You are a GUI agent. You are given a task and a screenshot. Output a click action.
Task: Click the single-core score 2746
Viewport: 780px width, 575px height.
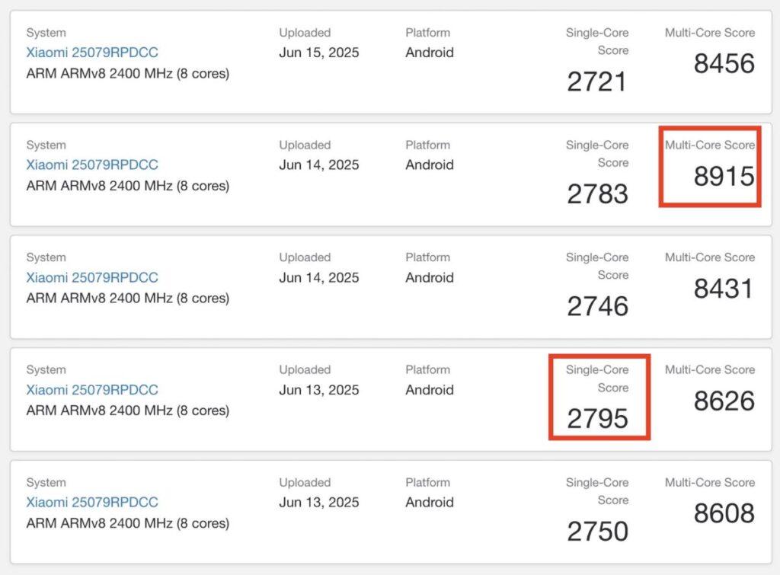click(x=598, y=306)
